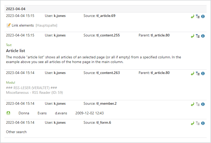Viewport: 211px width, 143px height.
Task: Show info for the tl_form.6 entry
Action: click(203, 123)
